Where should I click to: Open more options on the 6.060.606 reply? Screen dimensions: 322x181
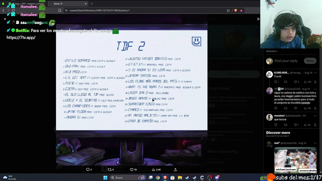tap(315, 73)
